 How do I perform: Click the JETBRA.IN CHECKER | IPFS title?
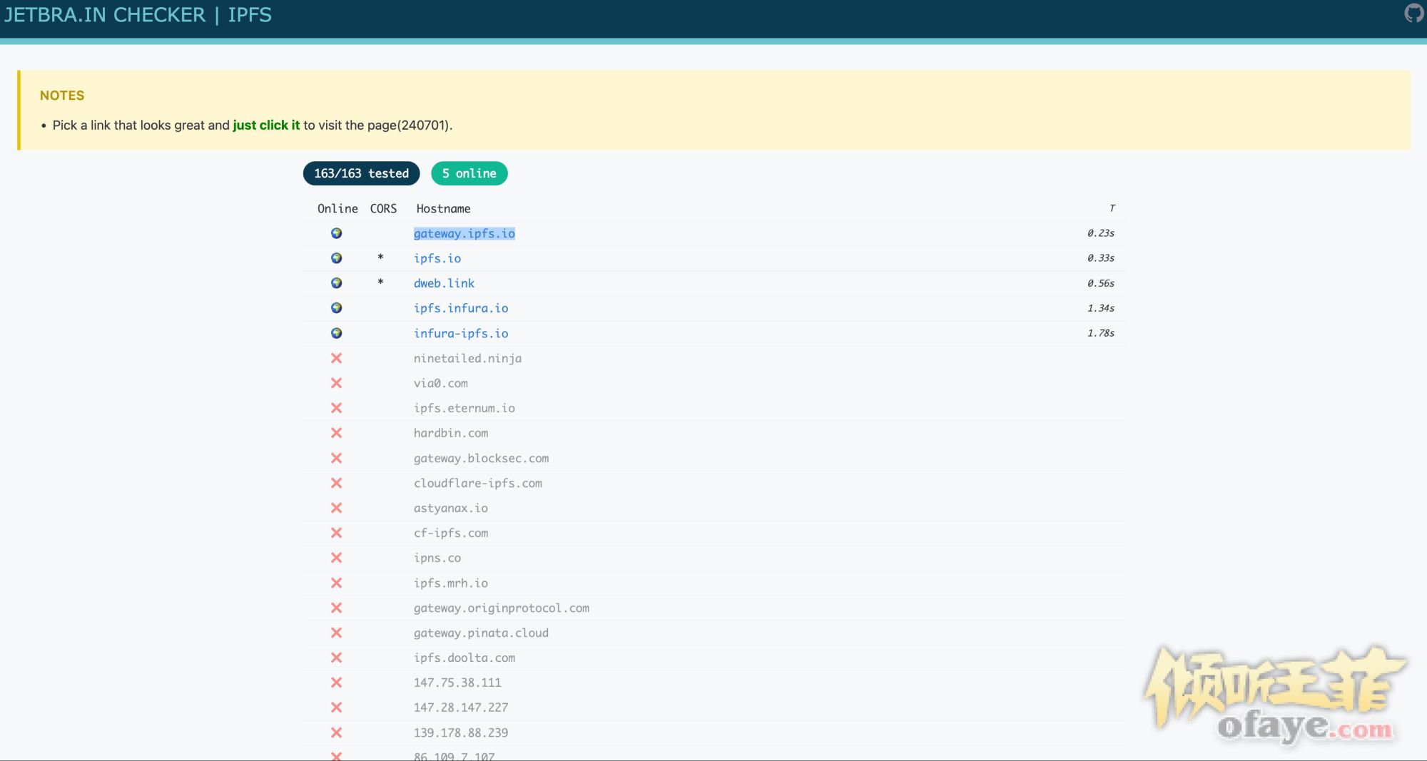(x=138, y=15)
